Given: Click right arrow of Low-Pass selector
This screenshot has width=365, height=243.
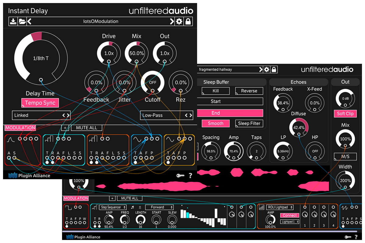Looking at the screenshot, I should click(x=191, y=115).
